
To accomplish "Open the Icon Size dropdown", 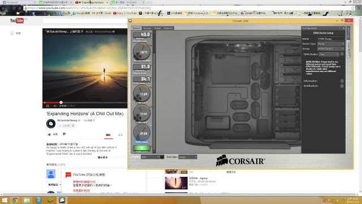I will point(188,157).
